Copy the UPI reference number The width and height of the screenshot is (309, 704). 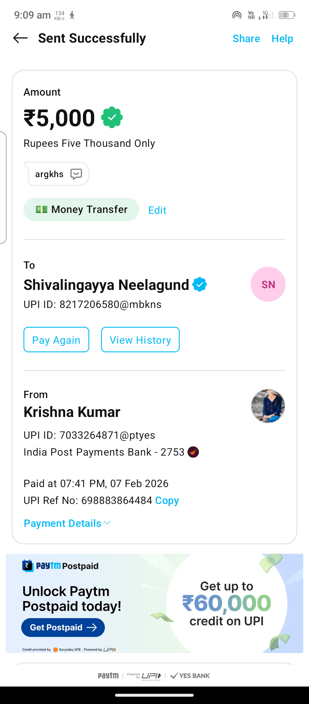pyautogui.click(x=167, y=501)
